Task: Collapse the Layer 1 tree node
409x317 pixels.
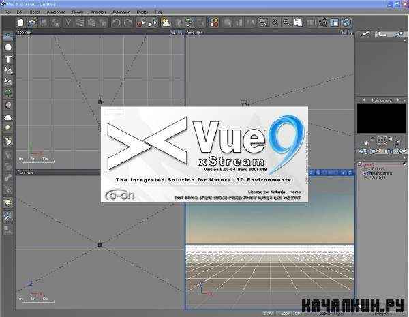Action: tap(359, 164)
